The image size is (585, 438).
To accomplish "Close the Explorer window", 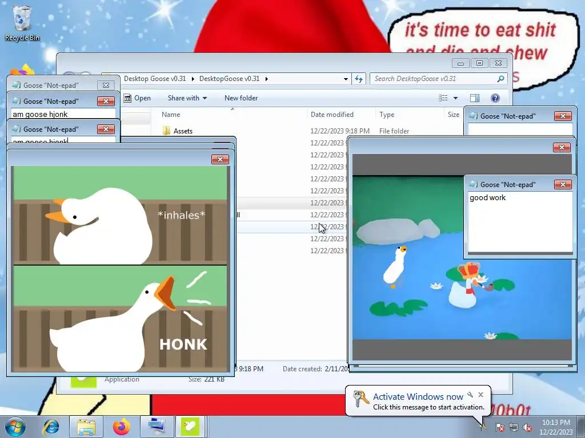I will [498, 63].
